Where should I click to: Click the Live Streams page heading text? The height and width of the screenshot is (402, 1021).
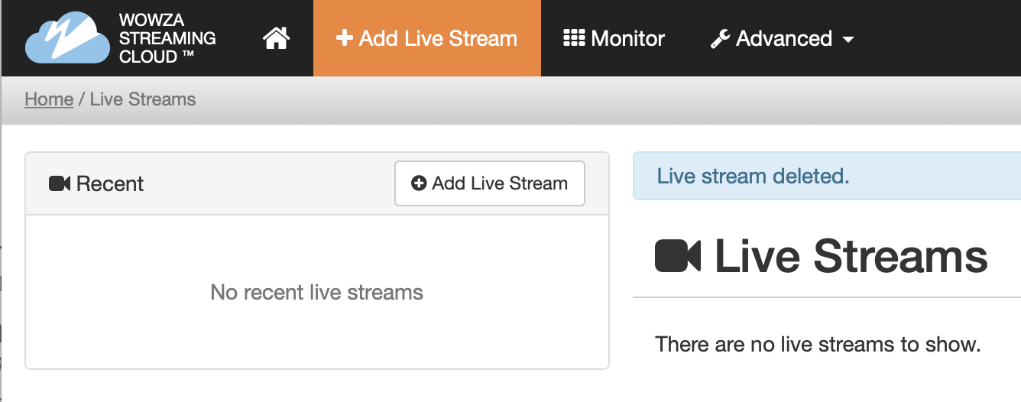pyautogui.click(x=851, y=256)
